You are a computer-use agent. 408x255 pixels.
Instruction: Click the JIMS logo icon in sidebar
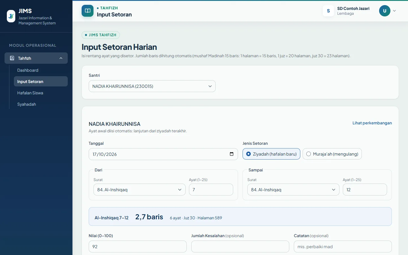pyautogui.click(x=11, y=16)
